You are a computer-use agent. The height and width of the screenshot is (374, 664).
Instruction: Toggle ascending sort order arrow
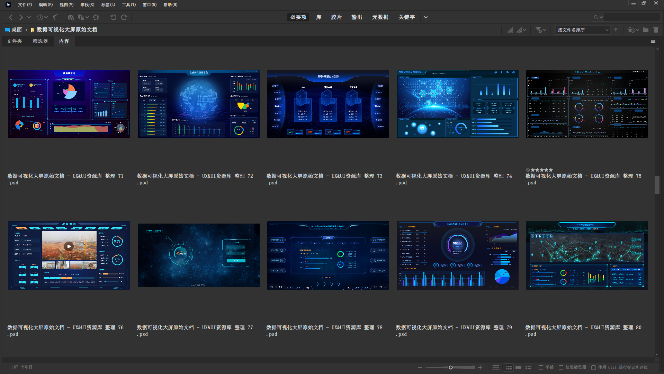coord(616,30)
